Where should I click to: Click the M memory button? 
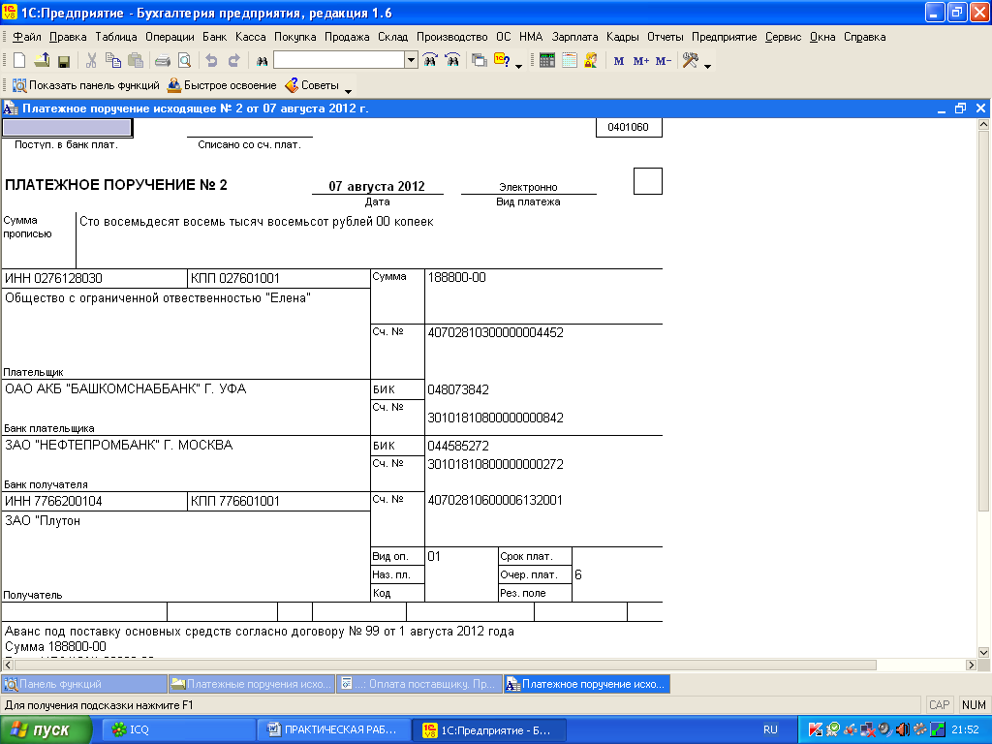click(x=619, y=61)
